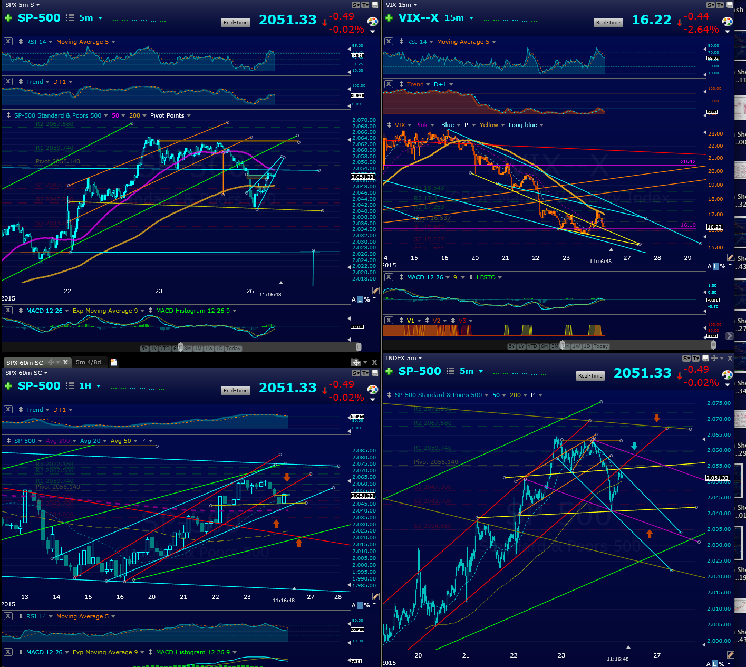Click the 16.22 price tag on VIX axis
746x667 pixels.
715,227
